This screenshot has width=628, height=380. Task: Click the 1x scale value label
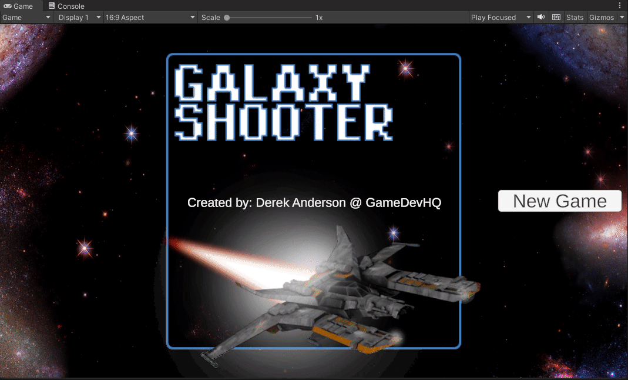pyautogui.click(x=319, y=18)
